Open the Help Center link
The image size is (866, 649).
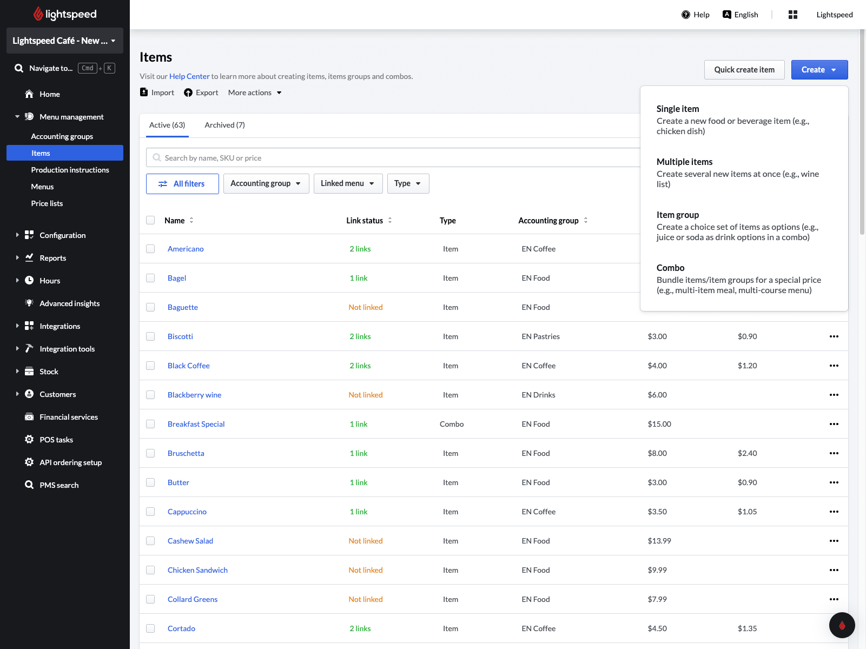tap(189, 76)
